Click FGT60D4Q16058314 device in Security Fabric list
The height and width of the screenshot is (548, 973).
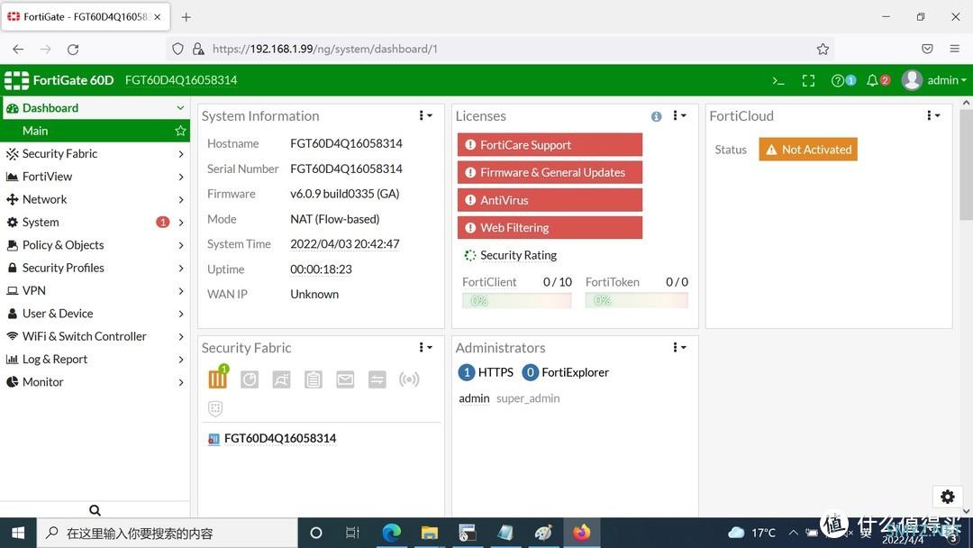280,438
